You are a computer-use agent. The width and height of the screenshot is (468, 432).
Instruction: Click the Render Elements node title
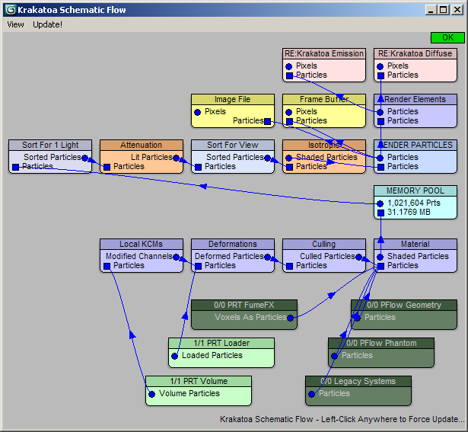point(415,99)
